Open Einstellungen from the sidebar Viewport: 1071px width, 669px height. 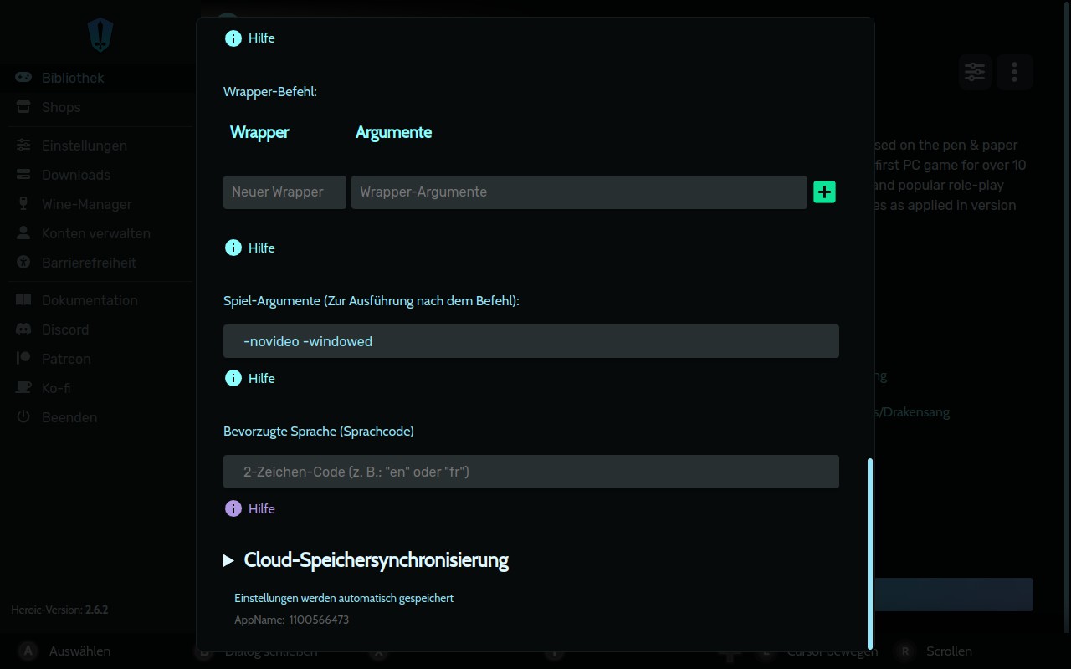[84, 146]
